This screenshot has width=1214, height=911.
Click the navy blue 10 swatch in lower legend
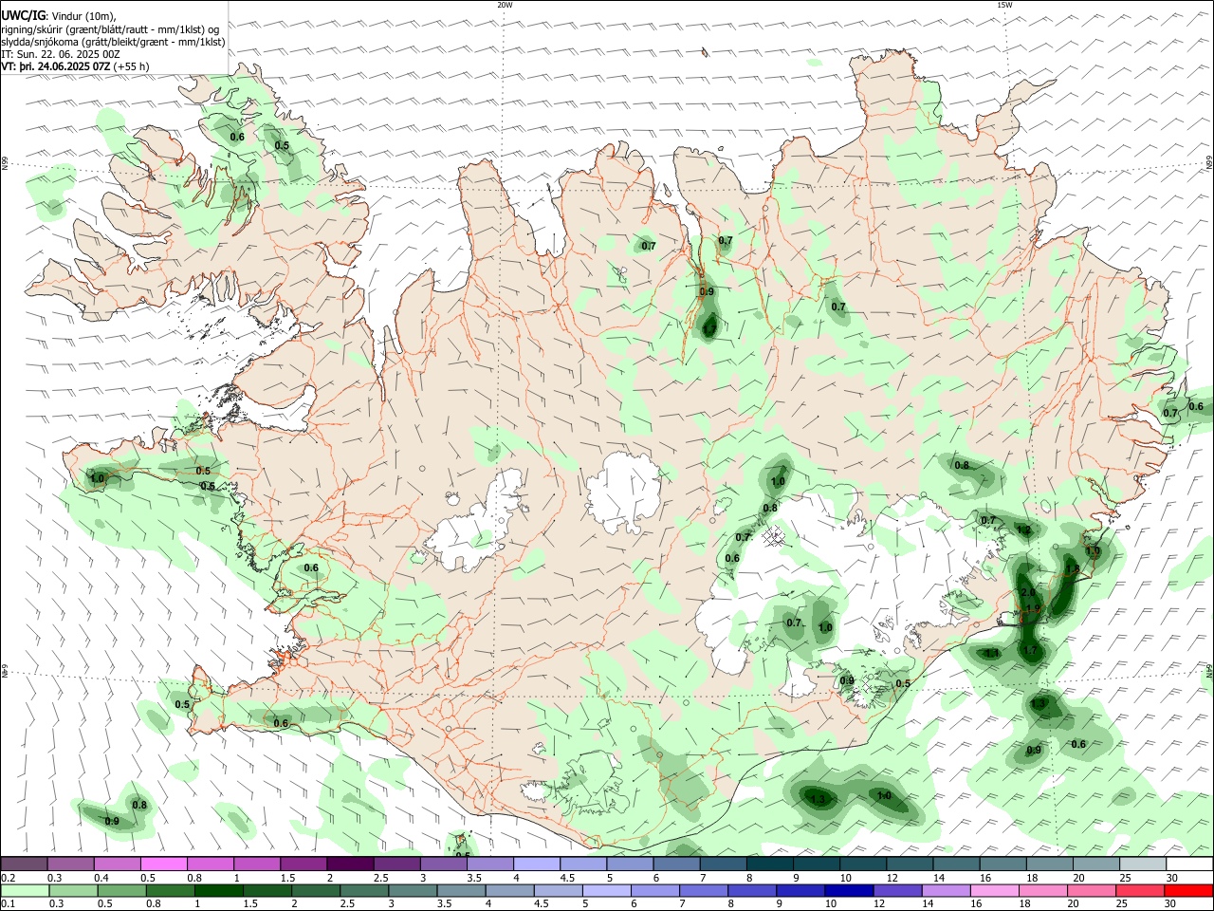(848, 890)
